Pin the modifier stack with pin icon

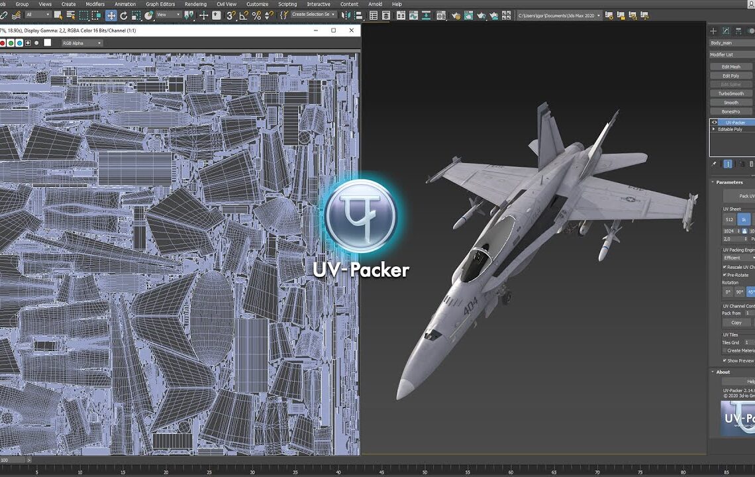(x=715, y=164)
